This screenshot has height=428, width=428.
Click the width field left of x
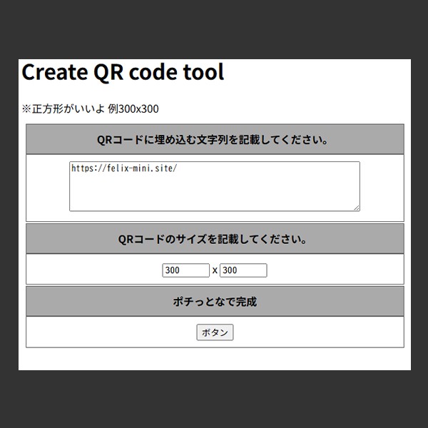pyautogui.click(x=185, y=270)
